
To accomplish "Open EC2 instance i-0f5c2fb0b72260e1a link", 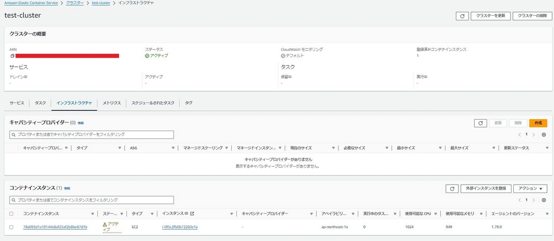I will 180,227.
